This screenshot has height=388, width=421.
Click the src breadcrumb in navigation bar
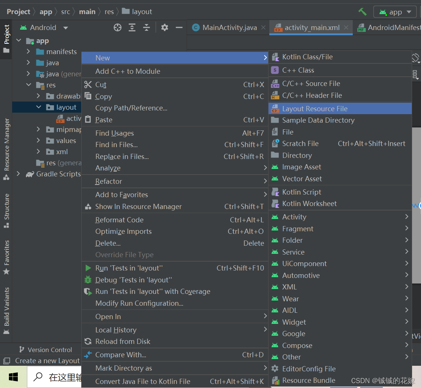click(66, 12)
